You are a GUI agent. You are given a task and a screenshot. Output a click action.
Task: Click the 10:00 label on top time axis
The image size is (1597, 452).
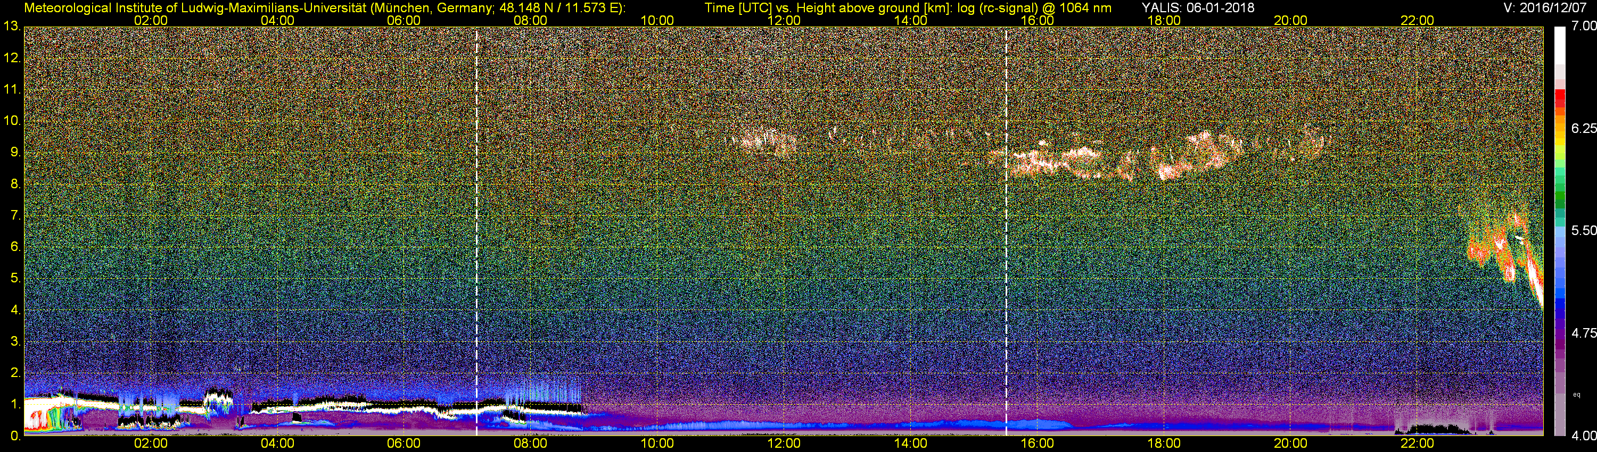[x=657, y=20]
